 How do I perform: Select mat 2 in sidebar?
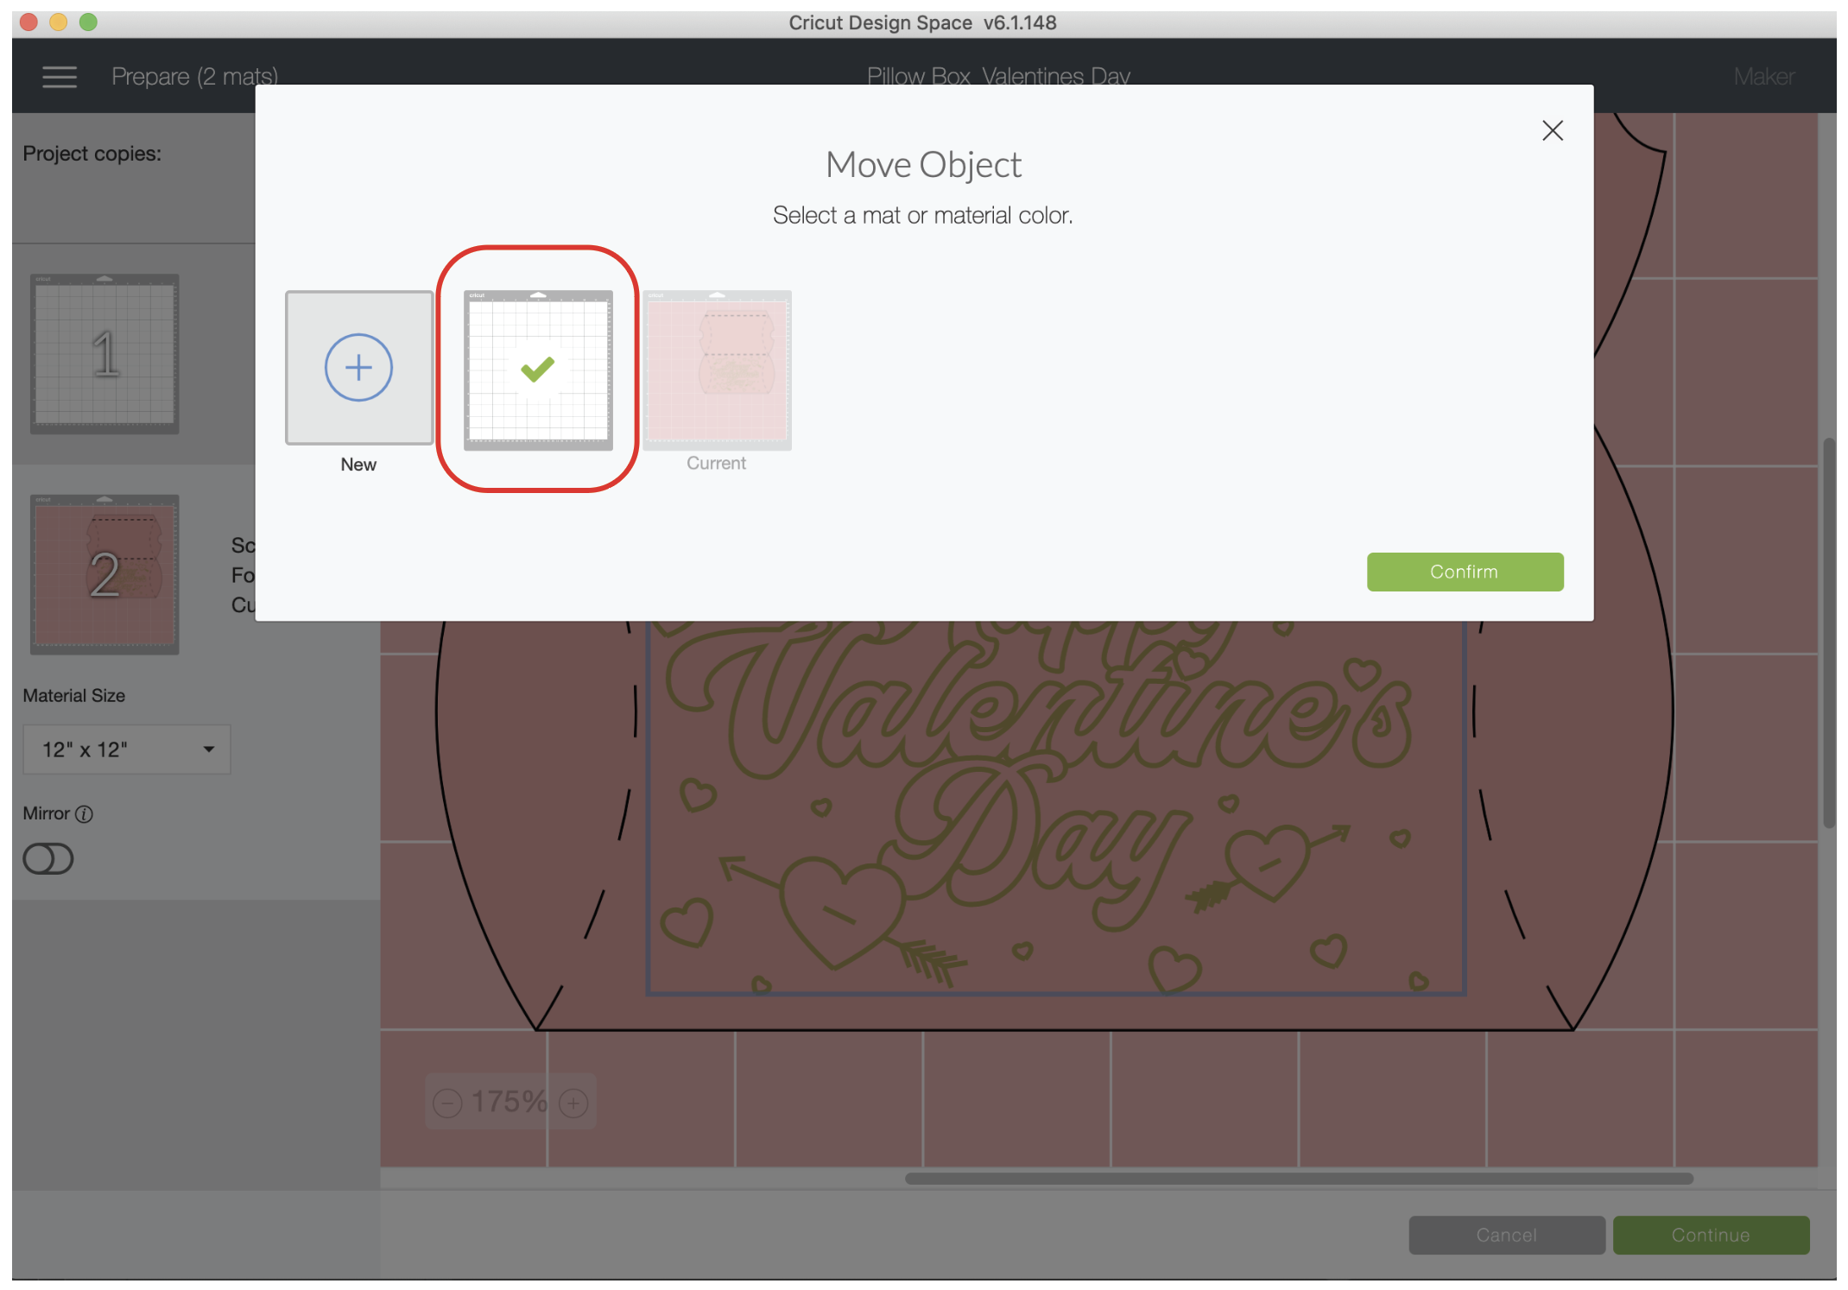pos(104,574)
